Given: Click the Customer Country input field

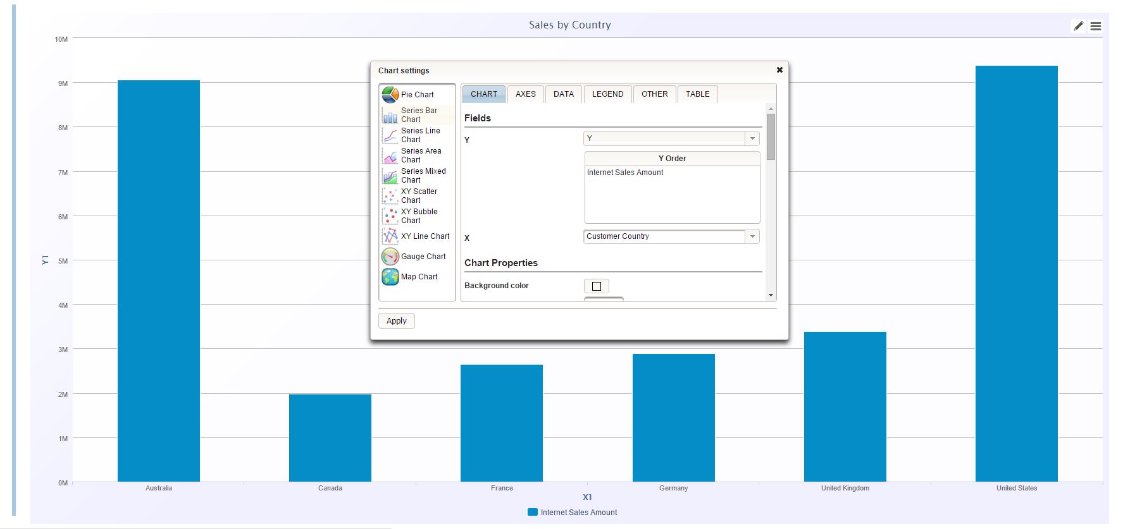Looking at the screenshot, I should [664, 236].
